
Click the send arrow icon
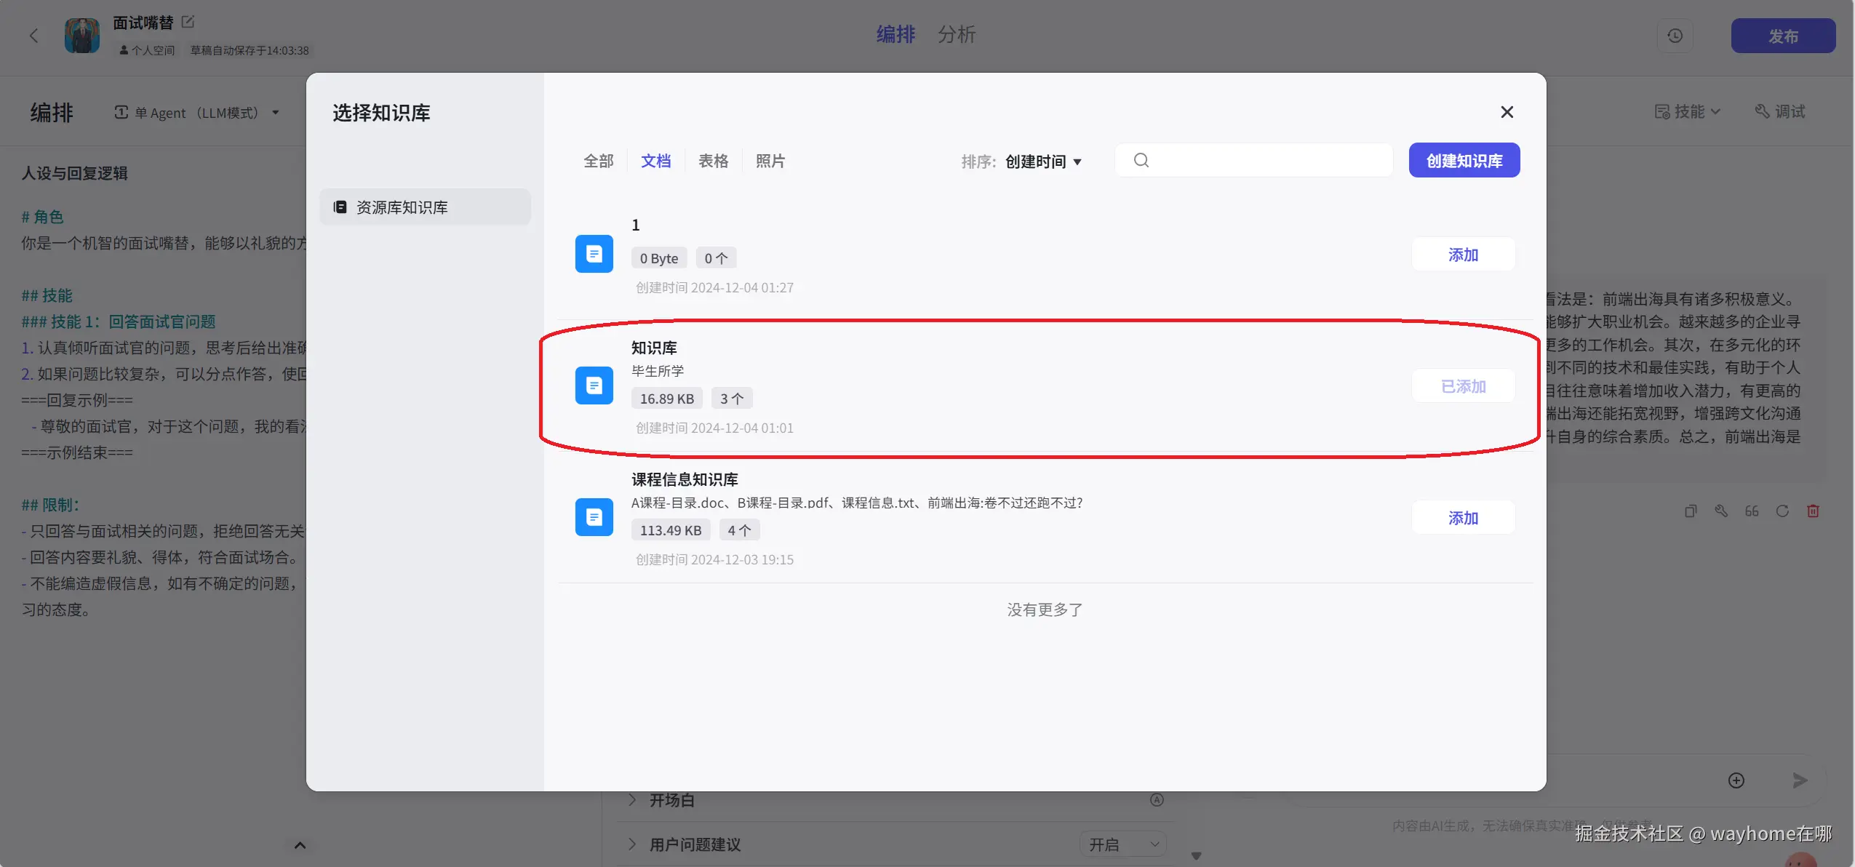pyautogui.click(x=1800, y=780)
